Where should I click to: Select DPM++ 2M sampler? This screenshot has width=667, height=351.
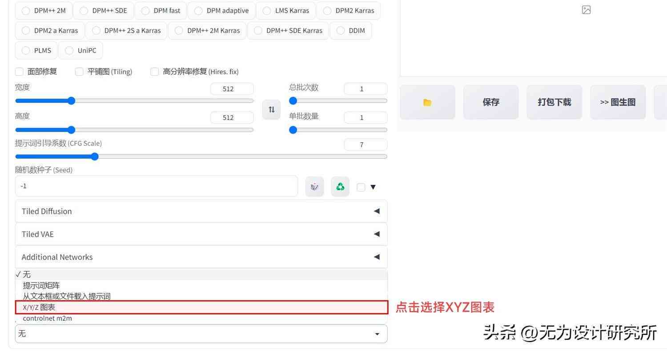[44, 11]
